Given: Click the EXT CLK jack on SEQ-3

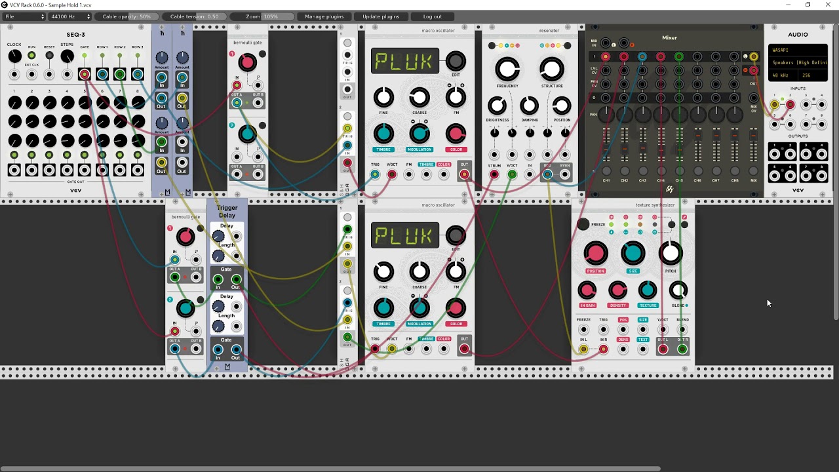Looking at the screenshot, I should click(x=31, y=75).
